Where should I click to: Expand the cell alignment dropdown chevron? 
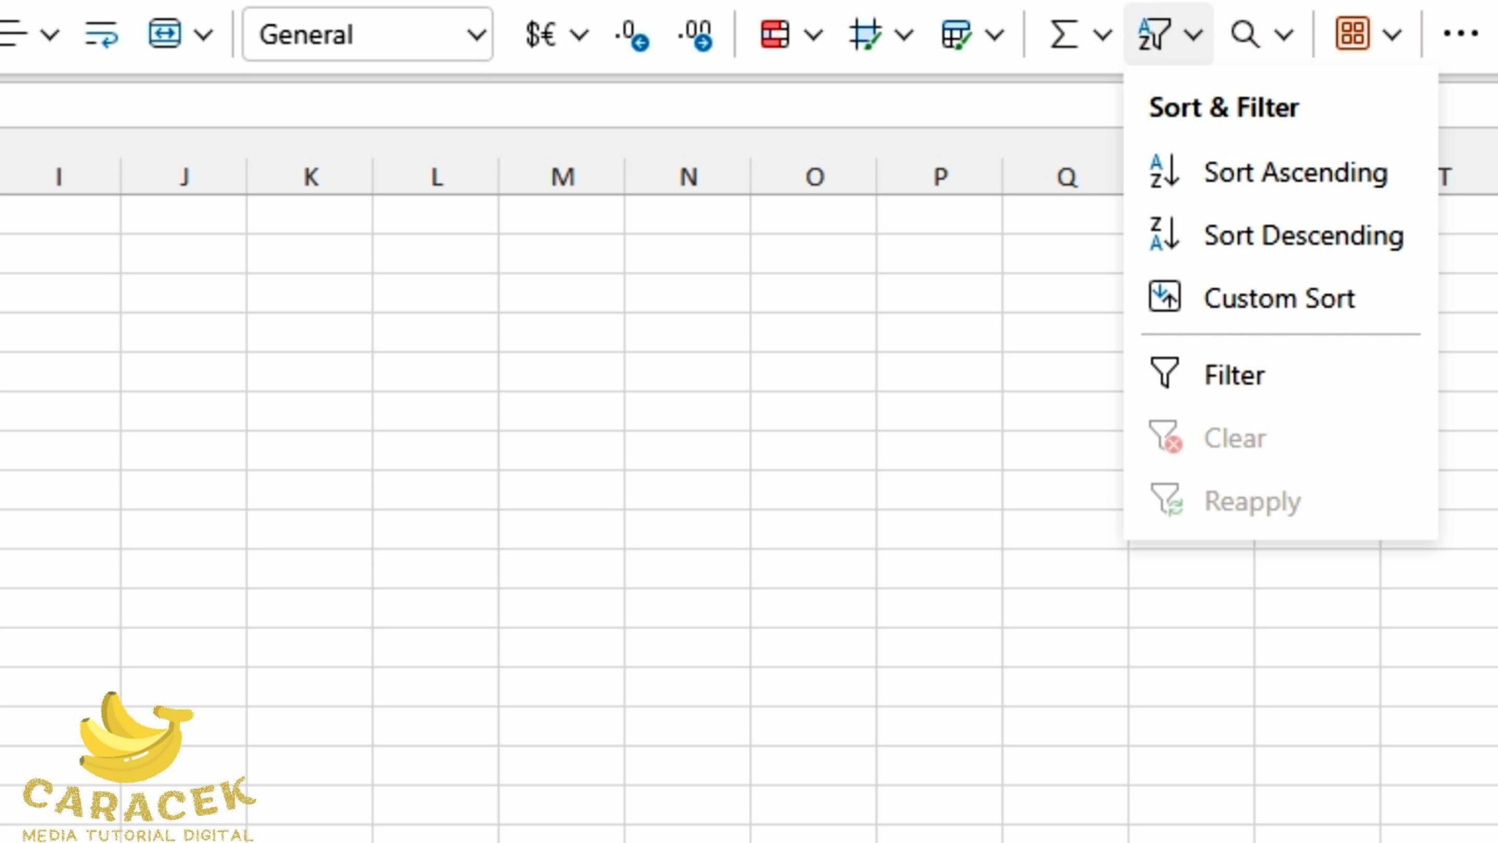[50, 33]
